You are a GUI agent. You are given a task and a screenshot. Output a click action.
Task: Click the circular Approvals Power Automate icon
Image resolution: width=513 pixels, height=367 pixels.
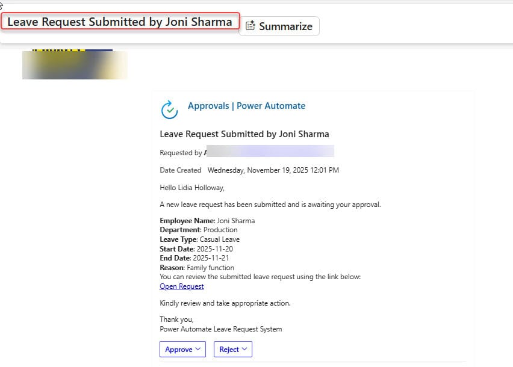point(169,111)
